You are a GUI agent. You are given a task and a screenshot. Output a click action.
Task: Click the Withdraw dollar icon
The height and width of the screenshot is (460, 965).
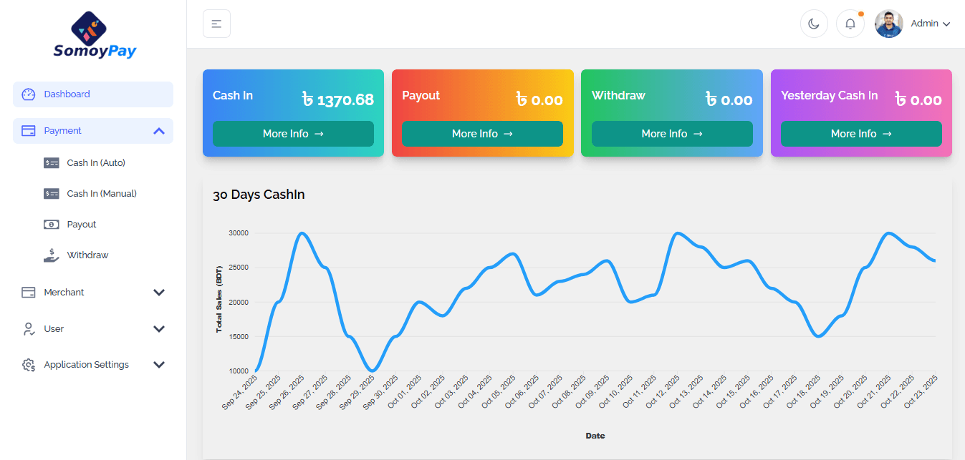[51, 255]
